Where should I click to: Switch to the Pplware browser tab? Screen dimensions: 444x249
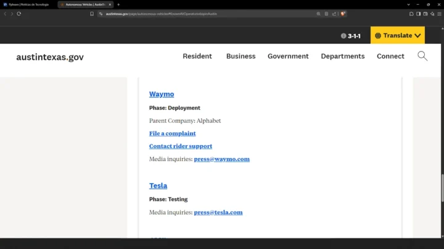(x=29, y=4)
